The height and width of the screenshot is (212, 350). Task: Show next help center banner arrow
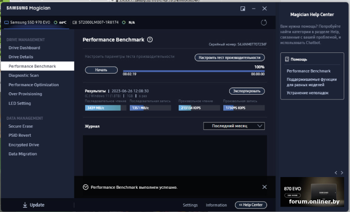tap(342, 173)
